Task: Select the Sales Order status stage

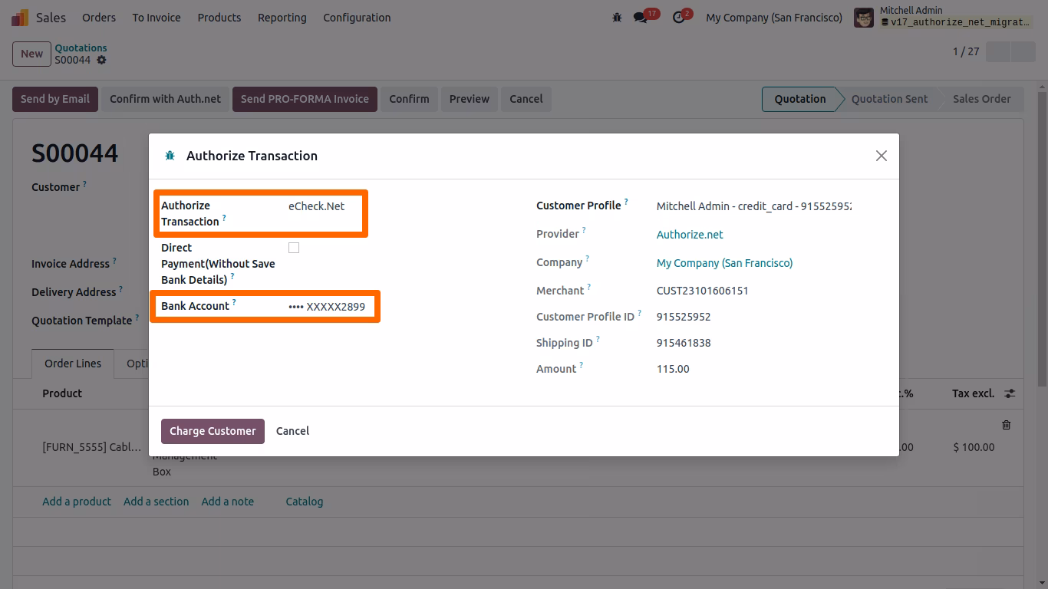Action: (x=982, y=99)
